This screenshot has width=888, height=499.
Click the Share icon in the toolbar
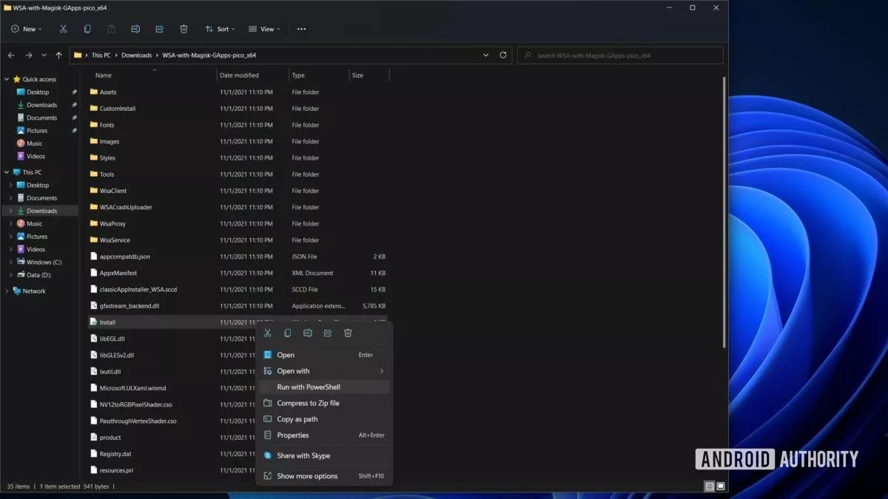pyautogui.click(x=159, y=29)
